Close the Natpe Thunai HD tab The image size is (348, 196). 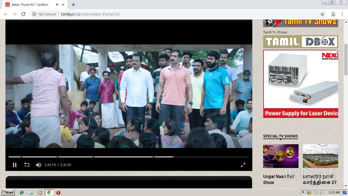(63, 5)
